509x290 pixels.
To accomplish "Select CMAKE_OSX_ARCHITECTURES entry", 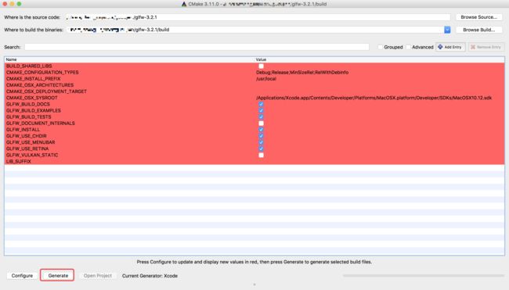I will point(40,85).
